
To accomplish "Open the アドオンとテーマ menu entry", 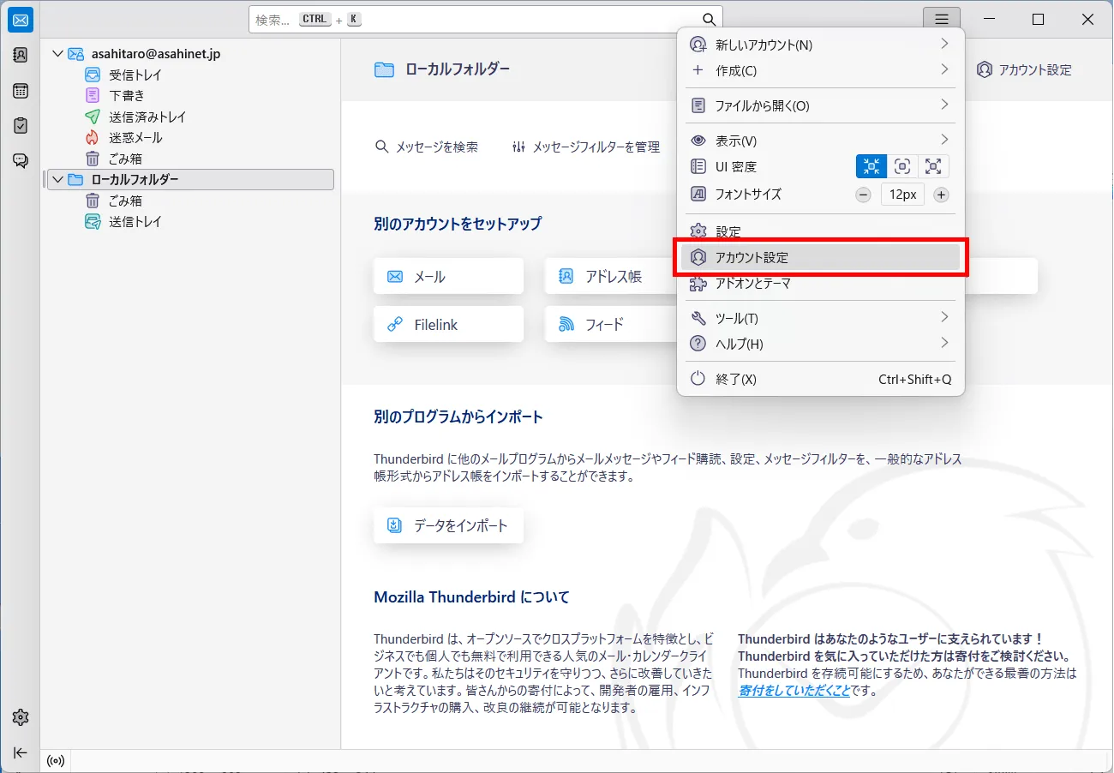I will pyautogui.click(x=752, y=284).
